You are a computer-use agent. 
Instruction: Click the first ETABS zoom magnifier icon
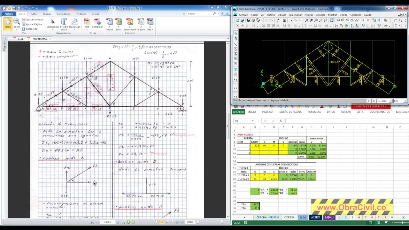tap(307, 20)
